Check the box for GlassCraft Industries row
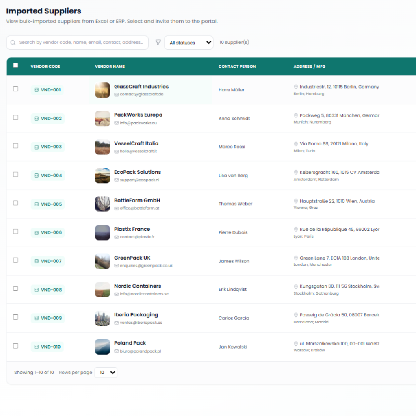 (16, 89)
